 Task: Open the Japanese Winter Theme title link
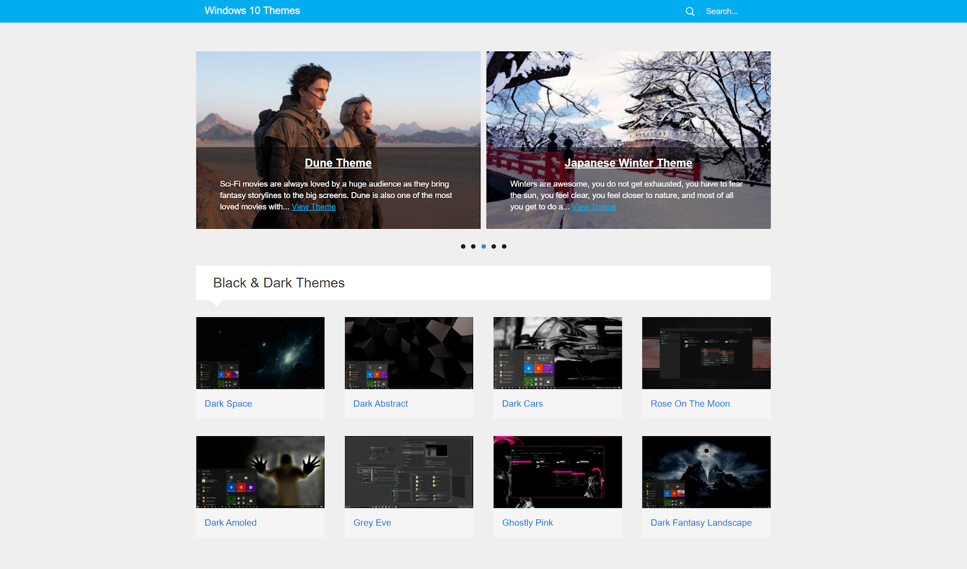pyautogui.click(x=629, y=163)
